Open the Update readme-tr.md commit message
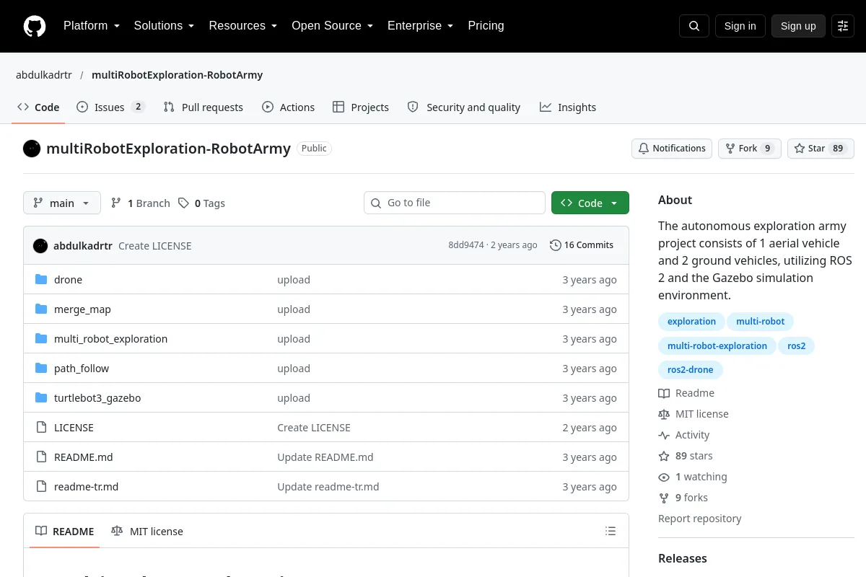Screen dimensions: 866x577 point(328,487)
